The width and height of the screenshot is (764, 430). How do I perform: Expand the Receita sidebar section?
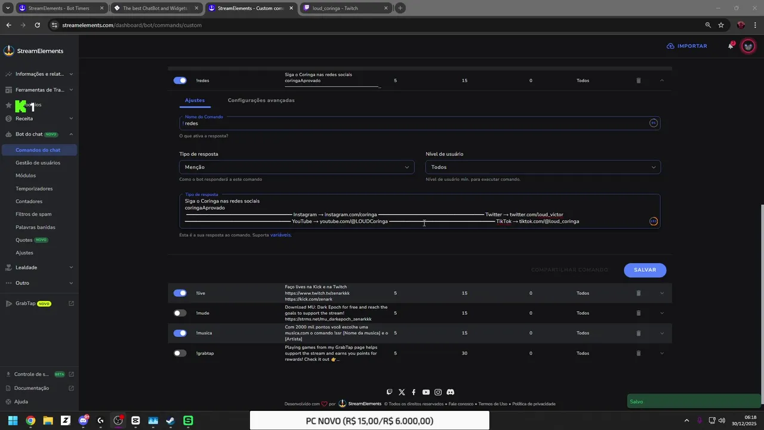tap(39, 118)
